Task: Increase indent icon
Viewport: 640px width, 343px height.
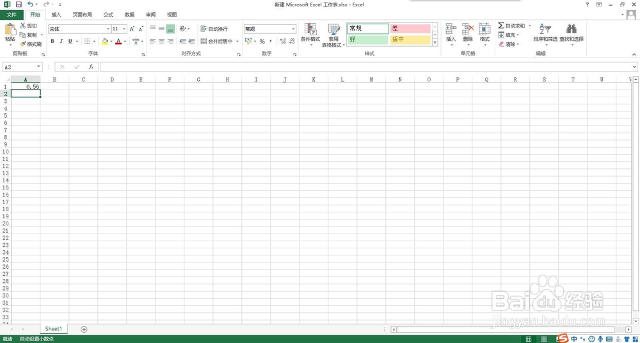Action: [192, 41]
